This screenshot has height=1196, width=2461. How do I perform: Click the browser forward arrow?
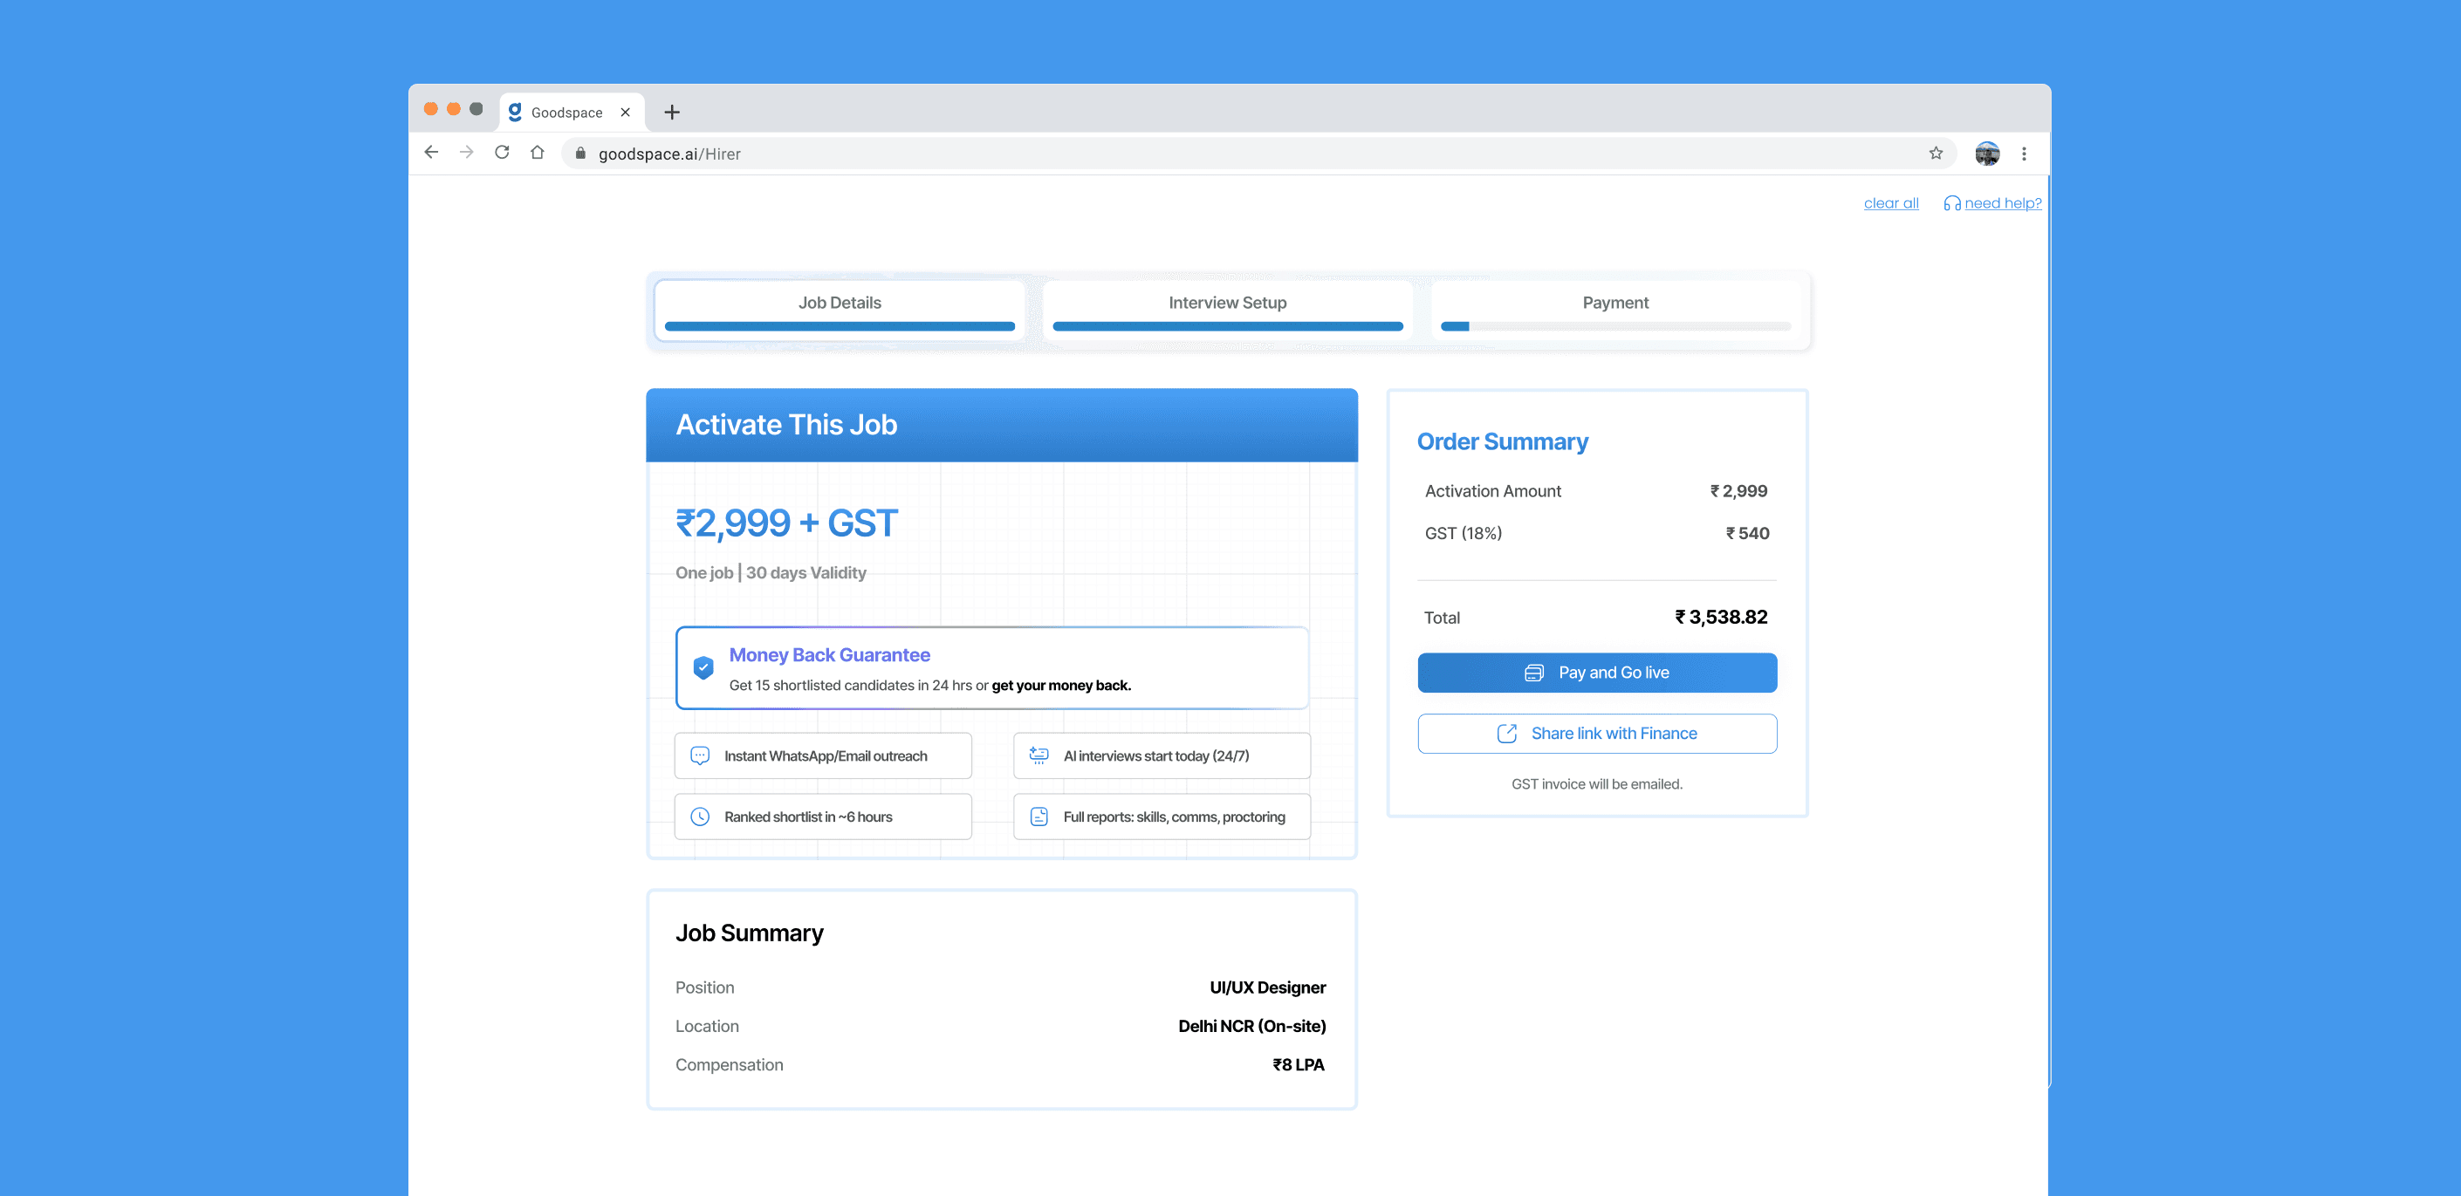pos(466,153)
